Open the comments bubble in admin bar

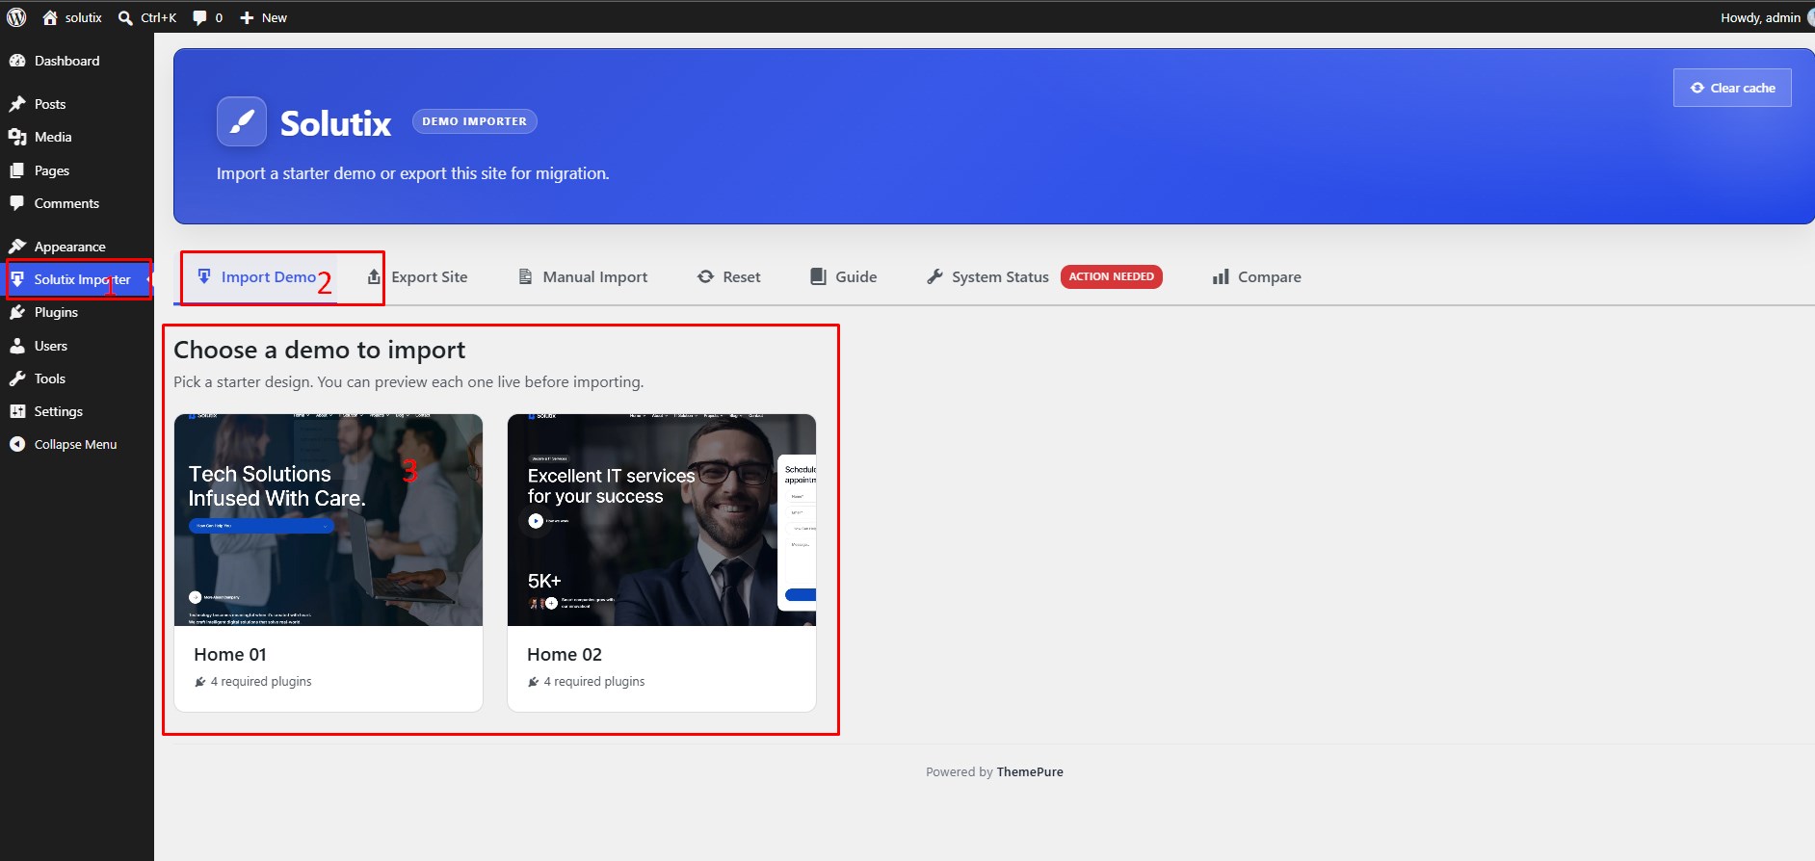tap(207, 17)
